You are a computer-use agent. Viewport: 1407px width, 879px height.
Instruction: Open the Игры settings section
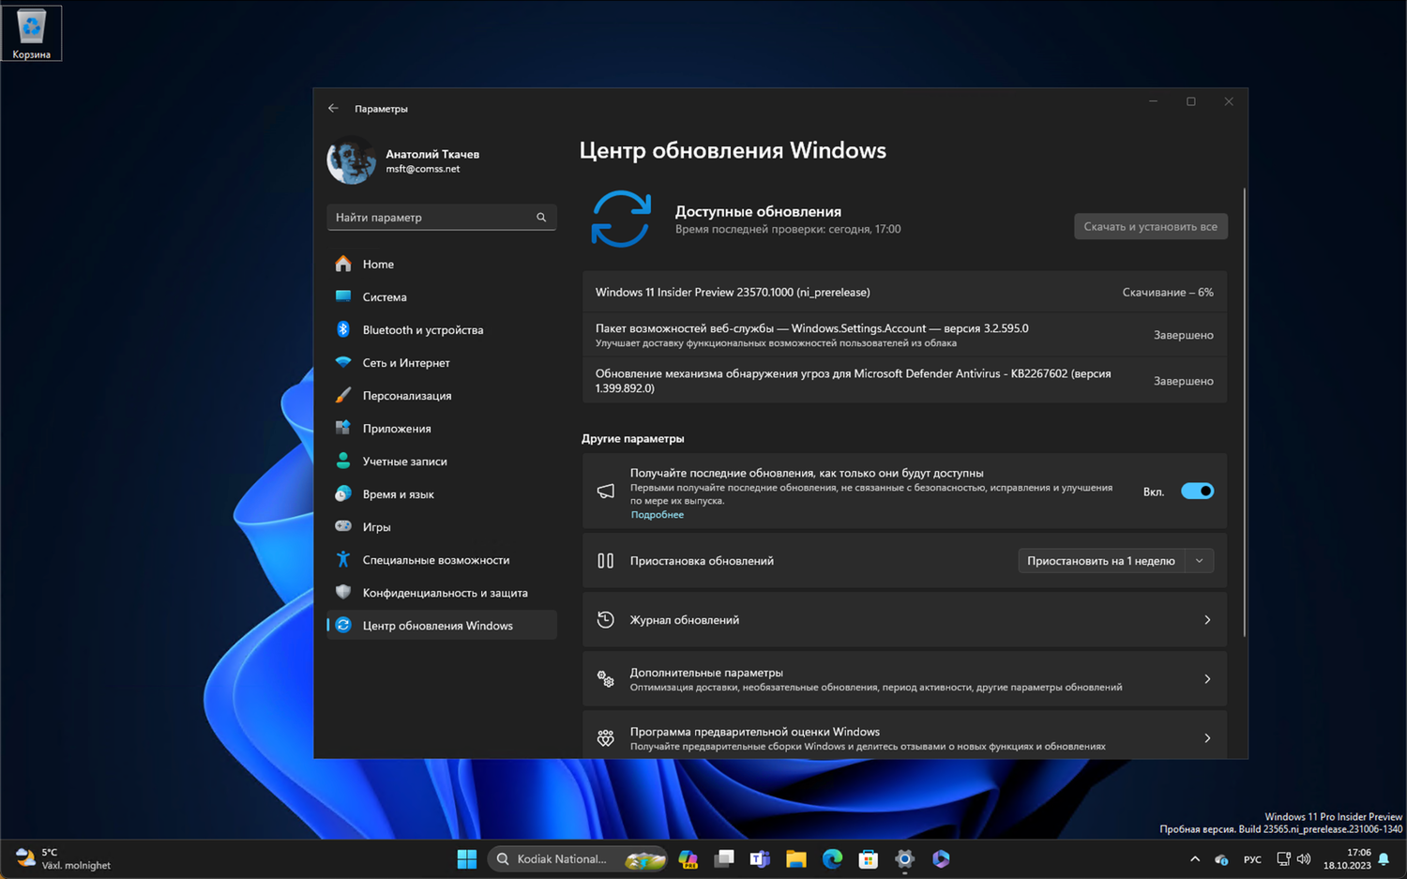click(376, 526)
